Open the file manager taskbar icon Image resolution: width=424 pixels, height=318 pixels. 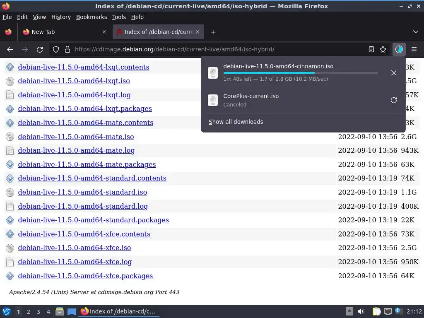[x=60, y=312]
